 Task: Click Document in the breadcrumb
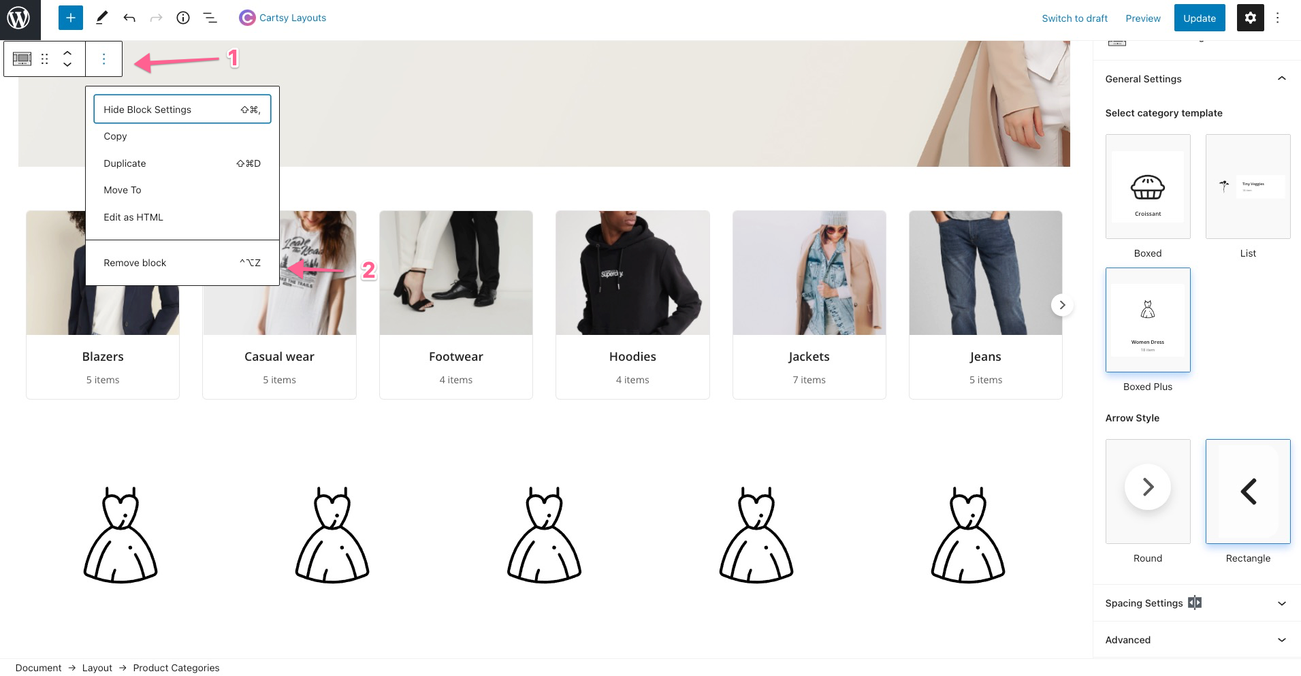point(38,668)
